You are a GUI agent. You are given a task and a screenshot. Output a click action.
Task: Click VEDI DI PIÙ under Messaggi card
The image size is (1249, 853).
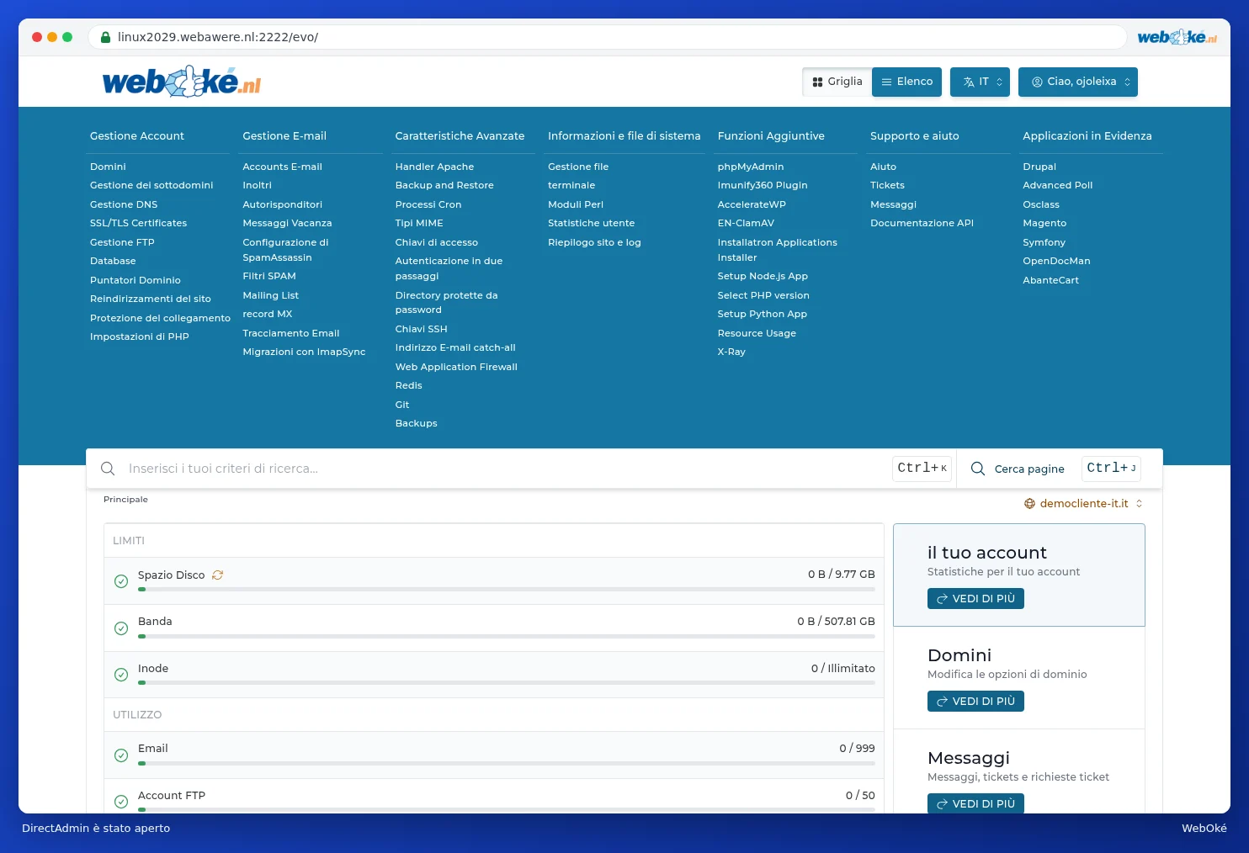[975, 803]
